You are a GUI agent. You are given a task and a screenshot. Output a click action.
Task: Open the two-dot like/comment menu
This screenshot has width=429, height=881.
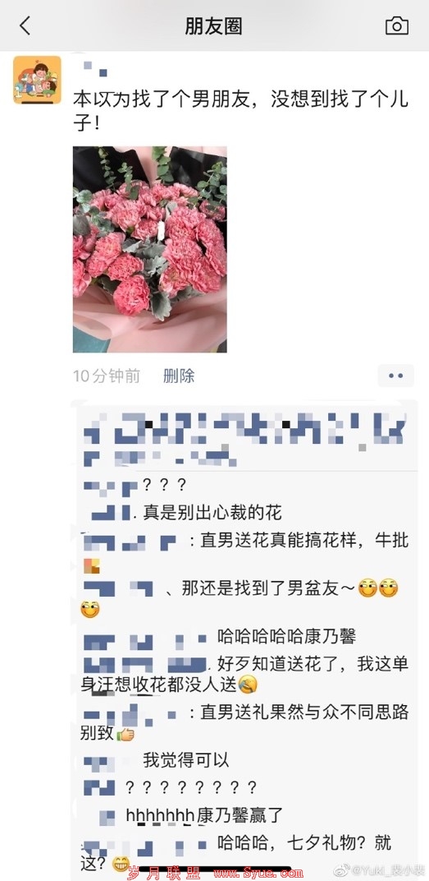(x=396, y=376)
